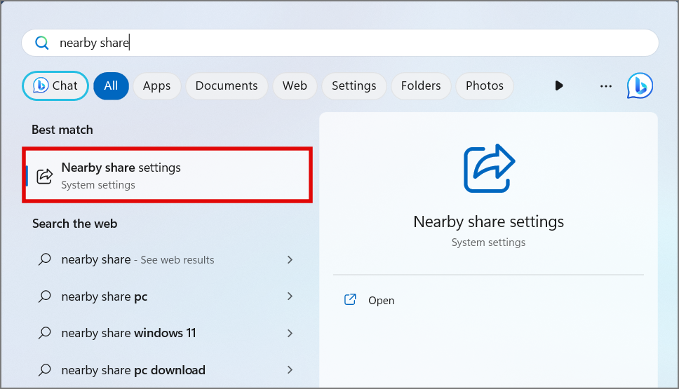
Task: Expand chevron for 'nearby share windows 11'
Action: click(x=290, y=334)
